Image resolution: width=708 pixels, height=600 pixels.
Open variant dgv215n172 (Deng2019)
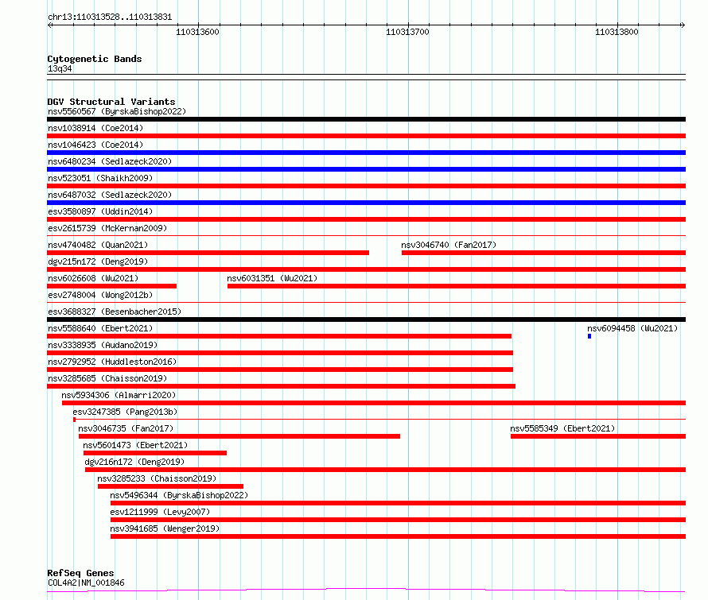pos(98,261)
